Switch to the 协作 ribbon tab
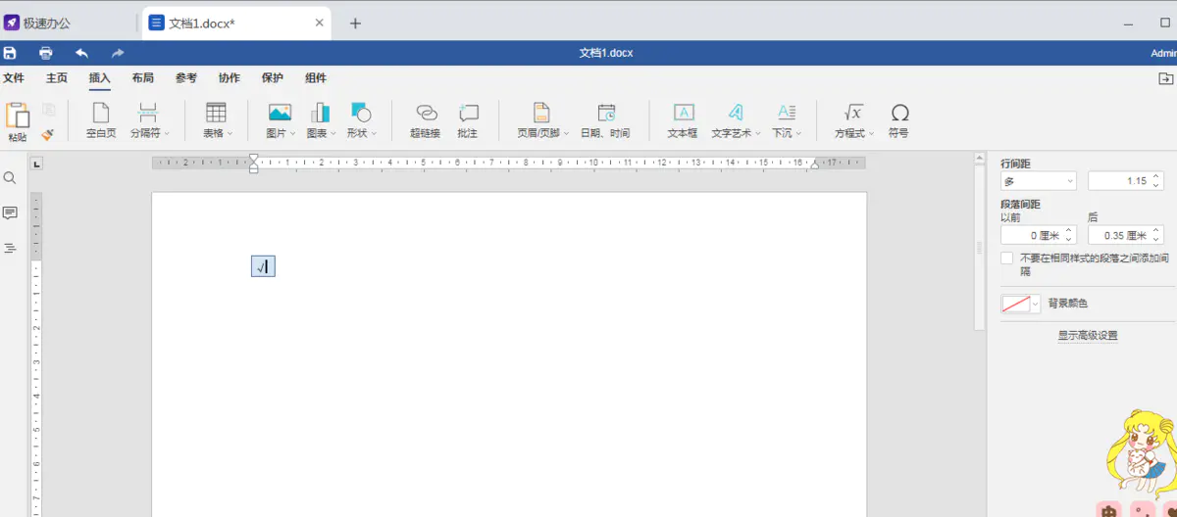1177x517 pixels. click(x=230, y=78)
